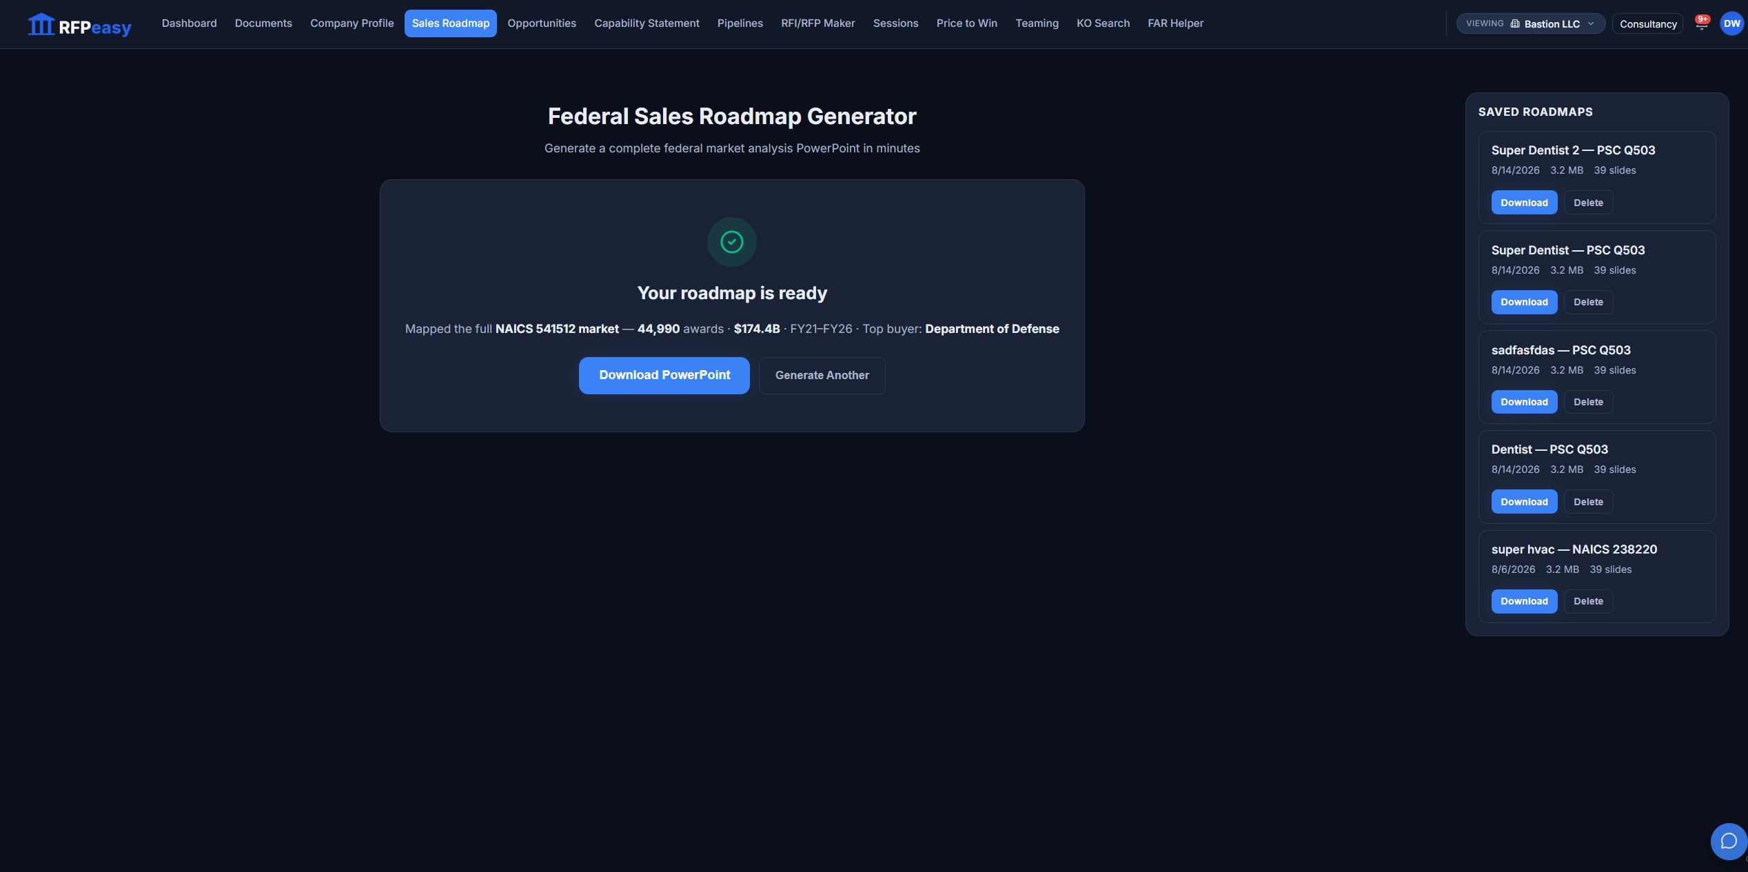Click the 8/6/2026 date on super hvac

(x=1513, y=569)
